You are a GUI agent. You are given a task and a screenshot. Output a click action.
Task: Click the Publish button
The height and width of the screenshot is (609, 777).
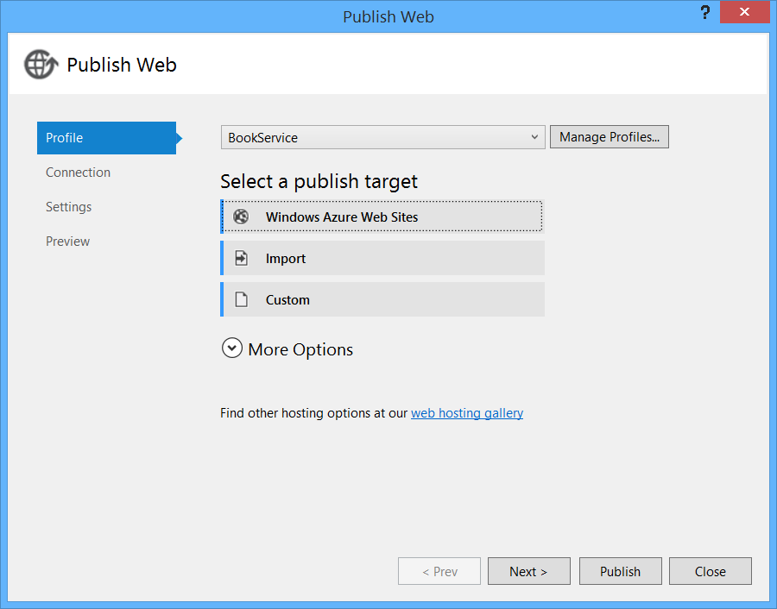click(620, 571)
